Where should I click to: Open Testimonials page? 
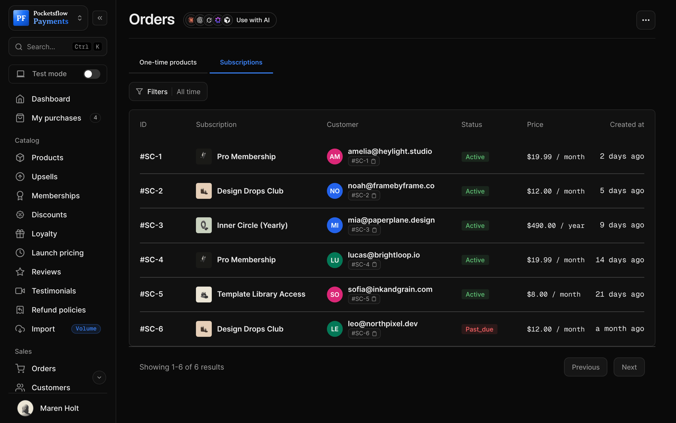click(53, 291)
